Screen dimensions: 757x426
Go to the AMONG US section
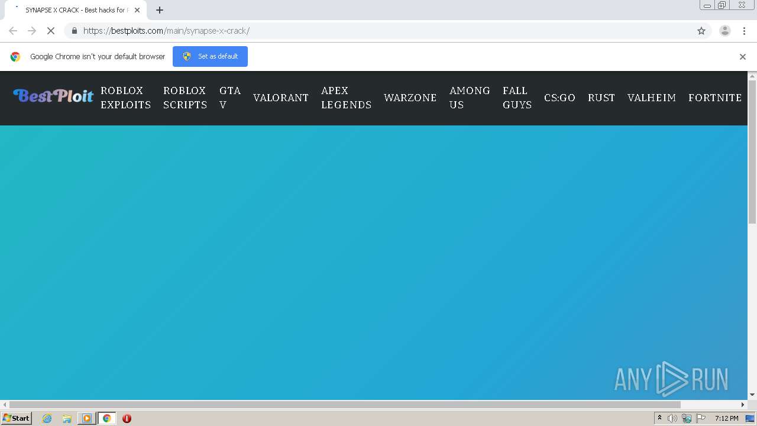point(470,98)
